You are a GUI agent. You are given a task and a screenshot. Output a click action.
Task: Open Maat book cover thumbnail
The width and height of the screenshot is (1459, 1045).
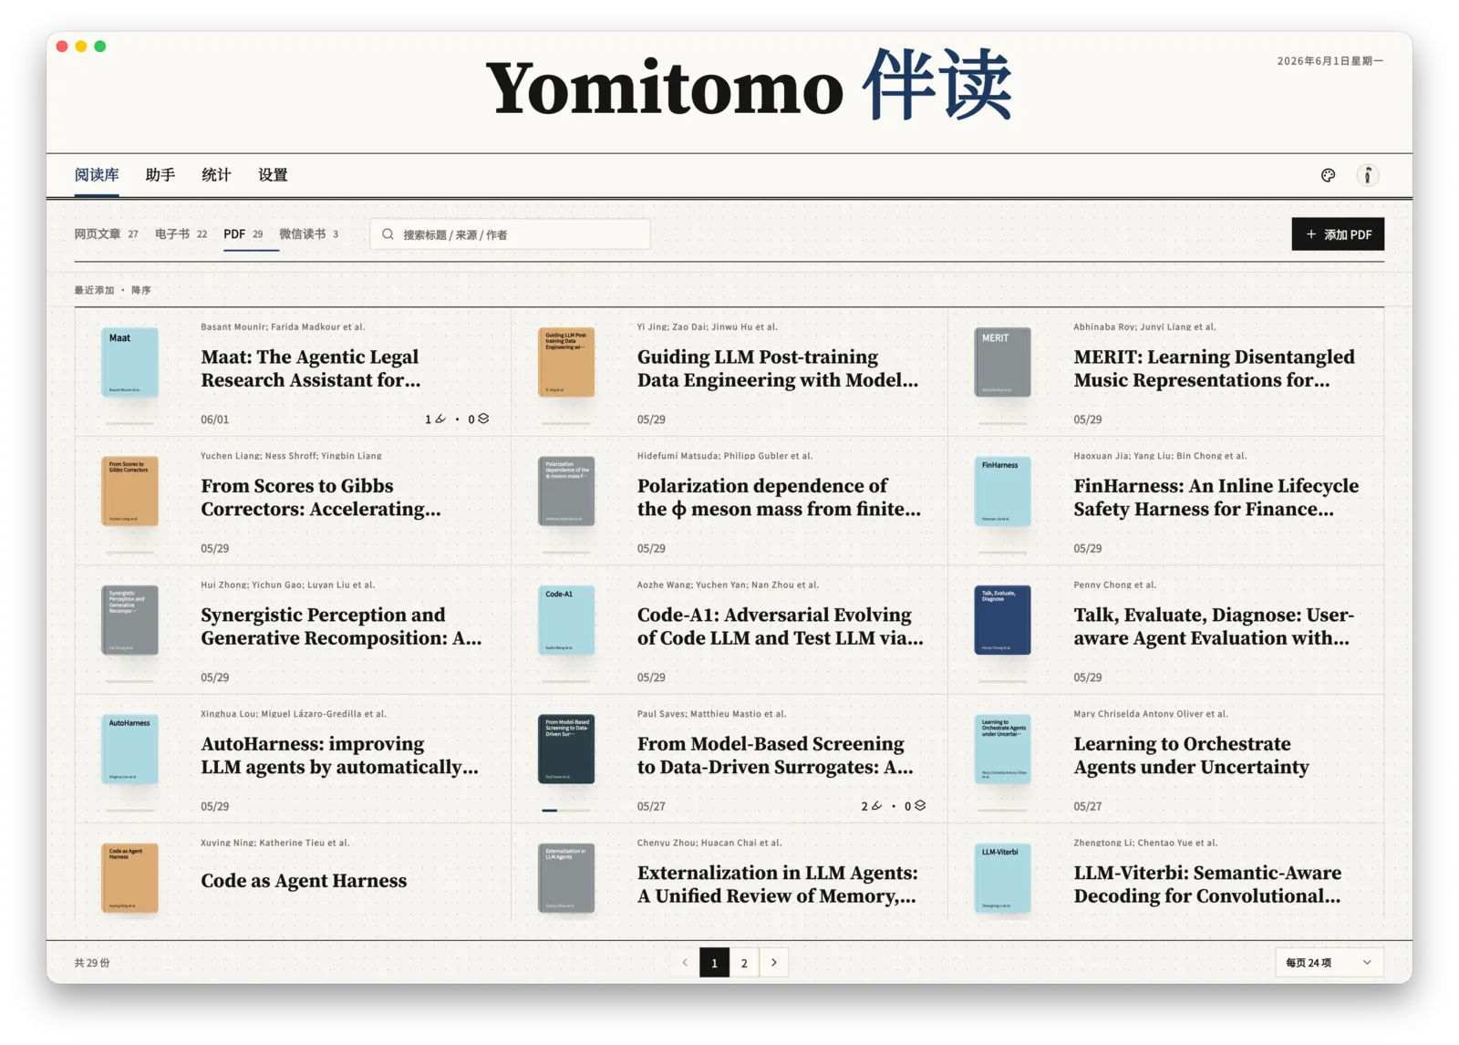[129, 362]
